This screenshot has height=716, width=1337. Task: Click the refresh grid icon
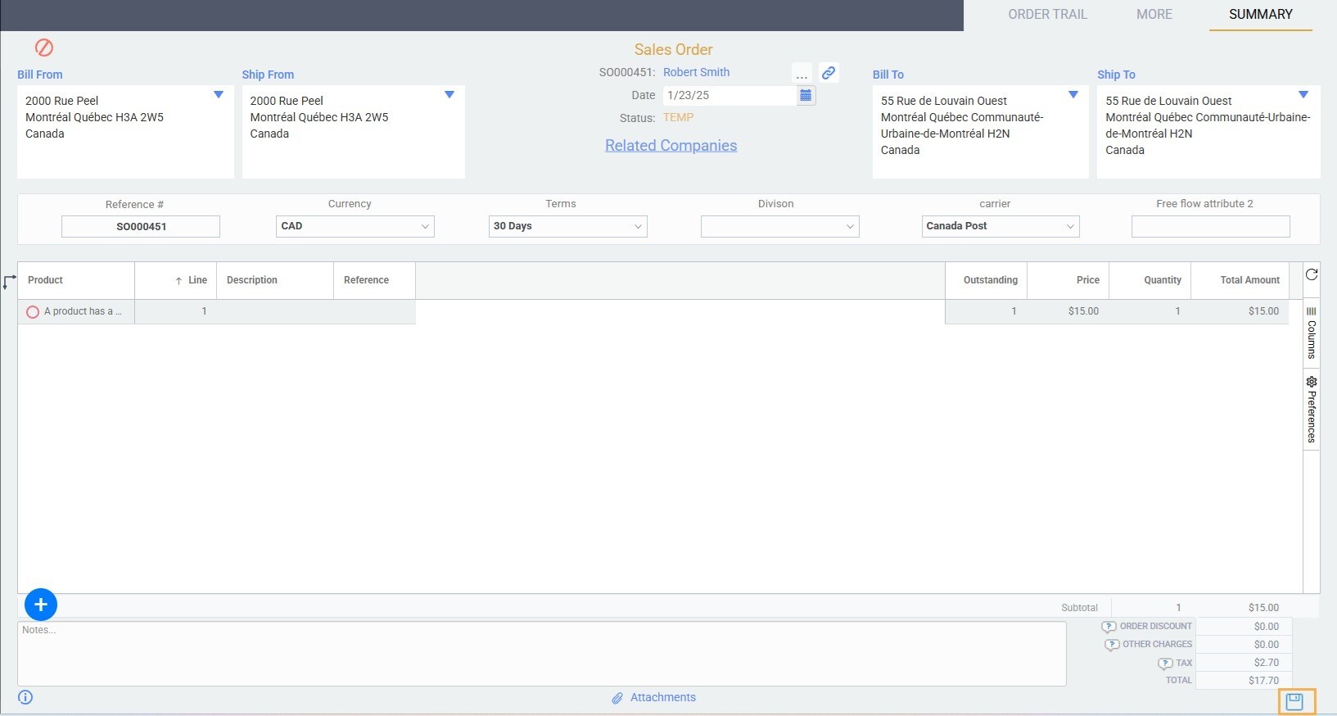(x=1312, y=274)
